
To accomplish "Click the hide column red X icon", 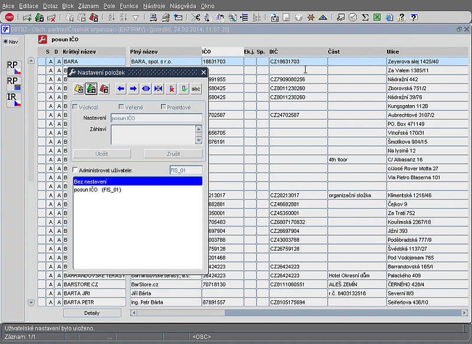I will pyautogui.click(x=171, y=89).
